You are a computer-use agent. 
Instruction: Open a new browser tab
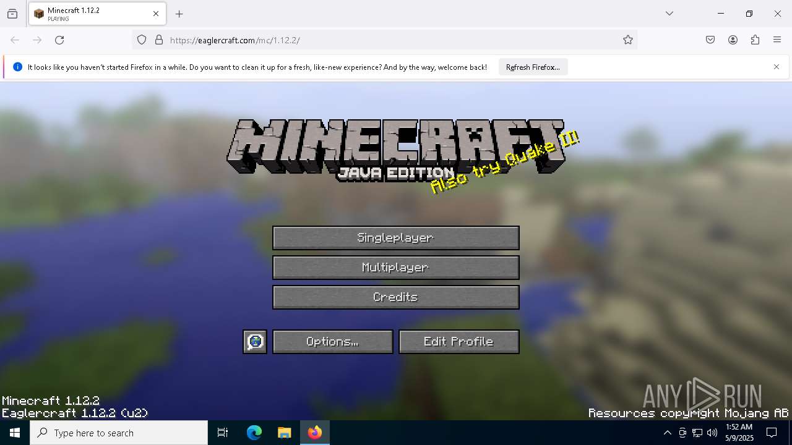(x=179, y=14)
